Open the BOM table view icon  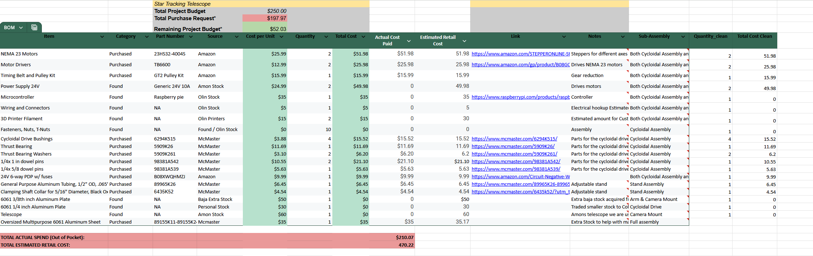(x=34, y=27)
